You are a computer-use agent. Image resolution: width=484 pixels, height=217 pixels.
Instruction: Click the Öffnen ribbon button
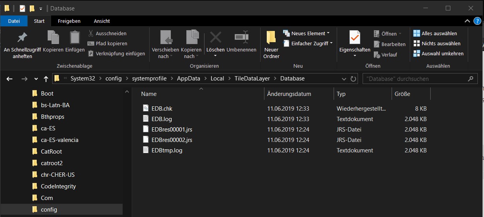point(388,34)
